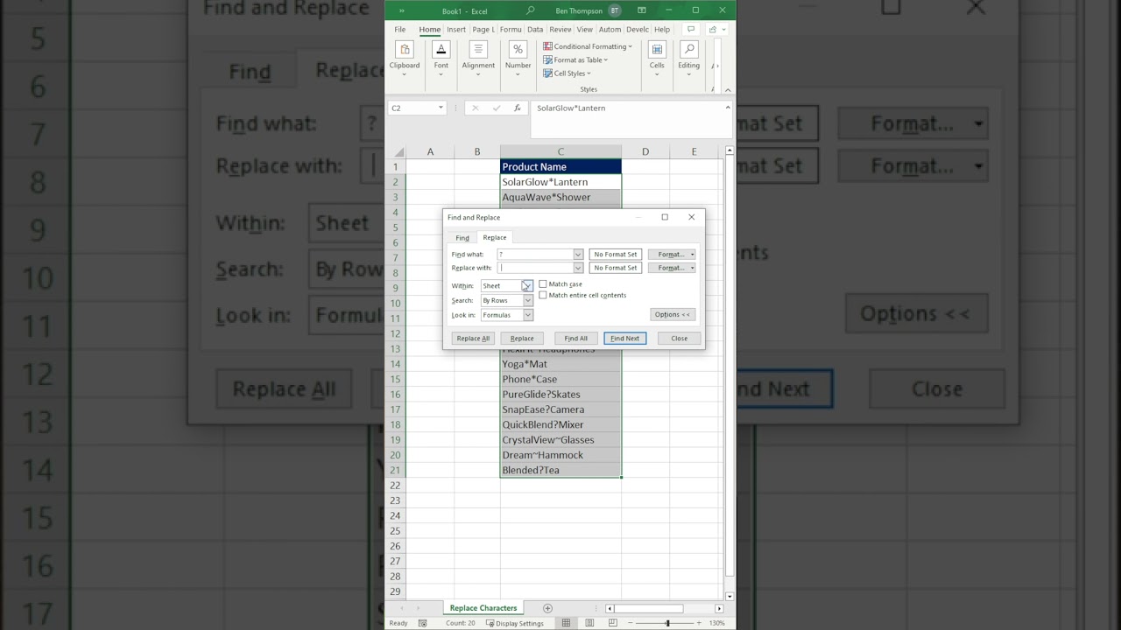Click the Replace with input field

tap(535, 268)
